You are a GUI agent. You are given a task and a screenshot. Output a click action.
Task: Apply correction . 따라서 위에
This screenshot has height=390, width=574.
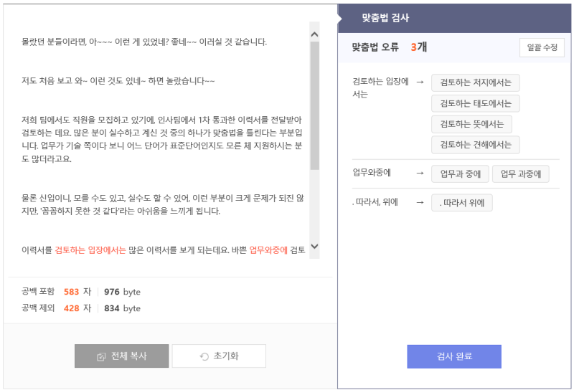pos(461,203)
